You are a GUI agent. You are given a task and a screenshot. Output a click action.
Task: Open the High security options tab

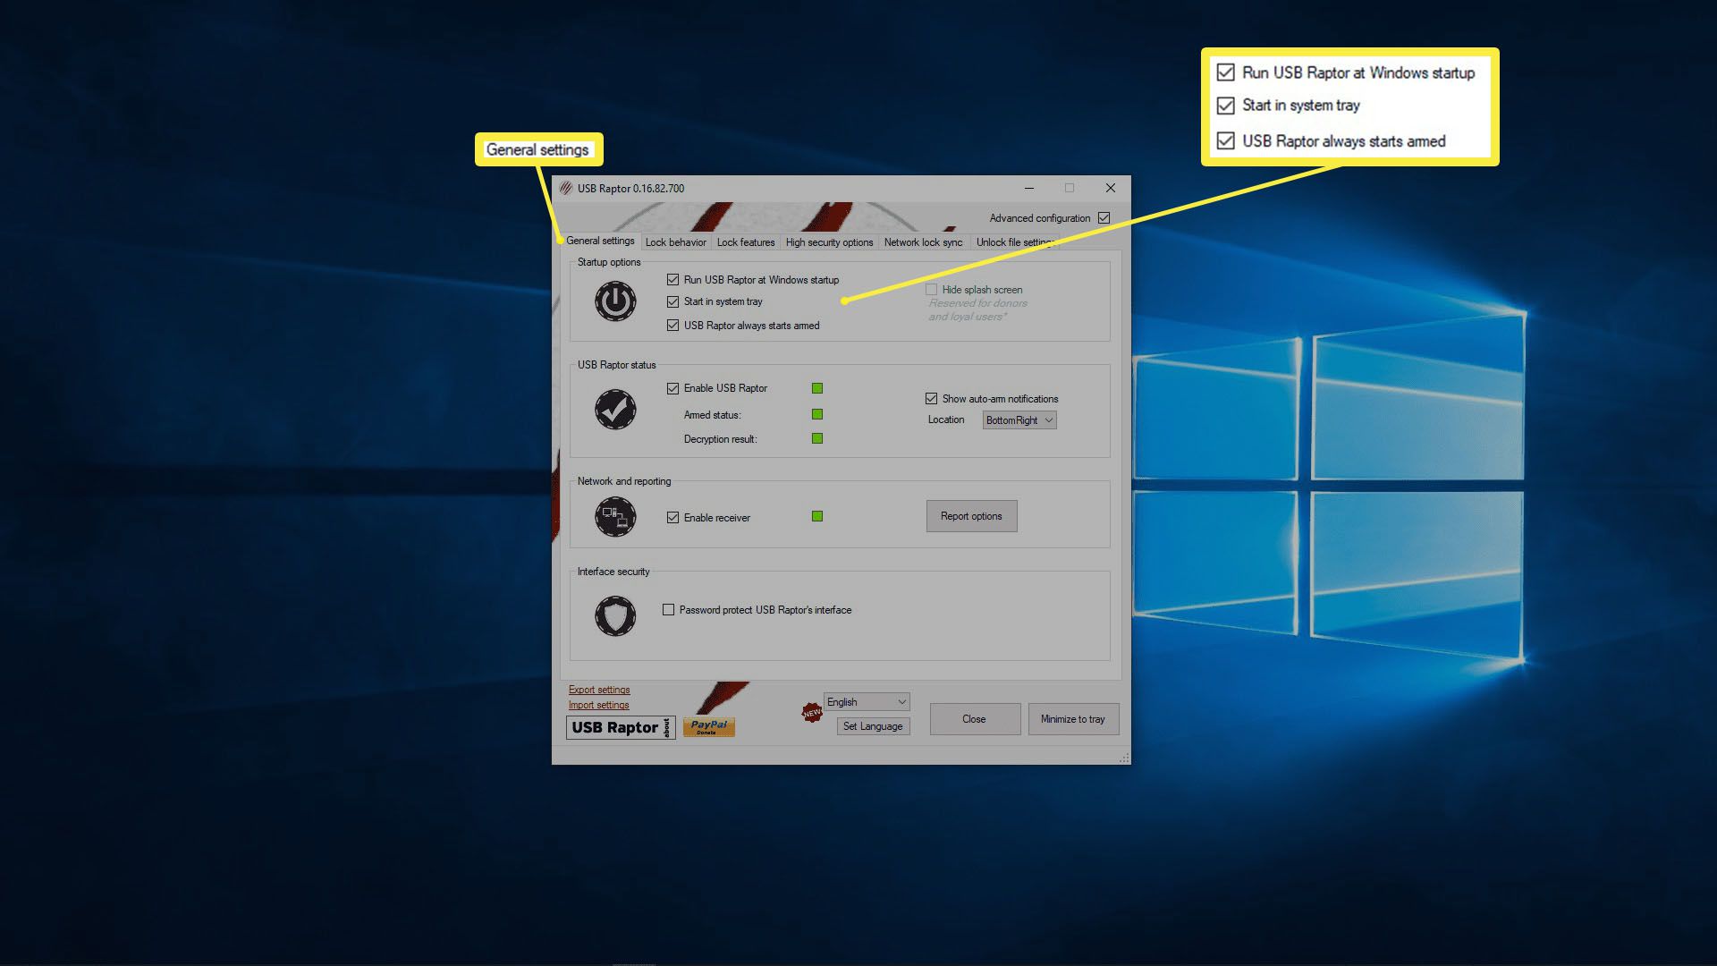coord(829,242)
